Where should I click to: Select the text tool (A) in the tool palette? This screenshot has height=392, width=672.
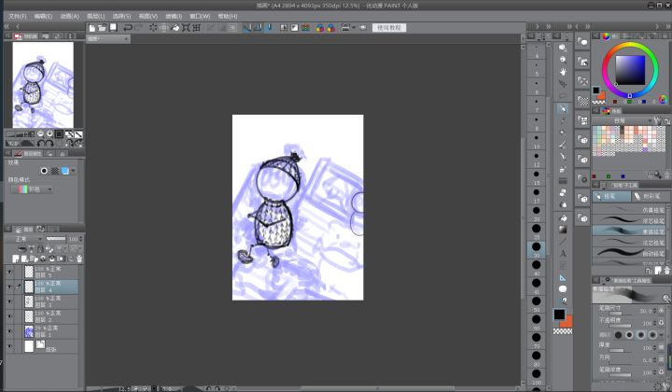563,253
